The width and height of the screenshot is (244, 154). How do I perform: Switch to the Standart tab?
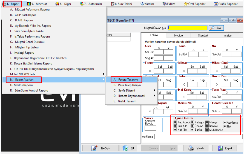click(x=203, y=36)
